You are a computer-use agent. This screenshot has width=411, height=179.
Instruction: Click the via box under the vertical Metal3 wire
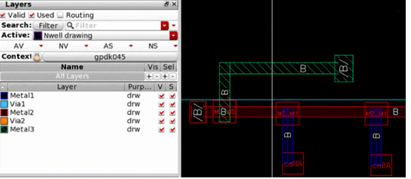225,112
